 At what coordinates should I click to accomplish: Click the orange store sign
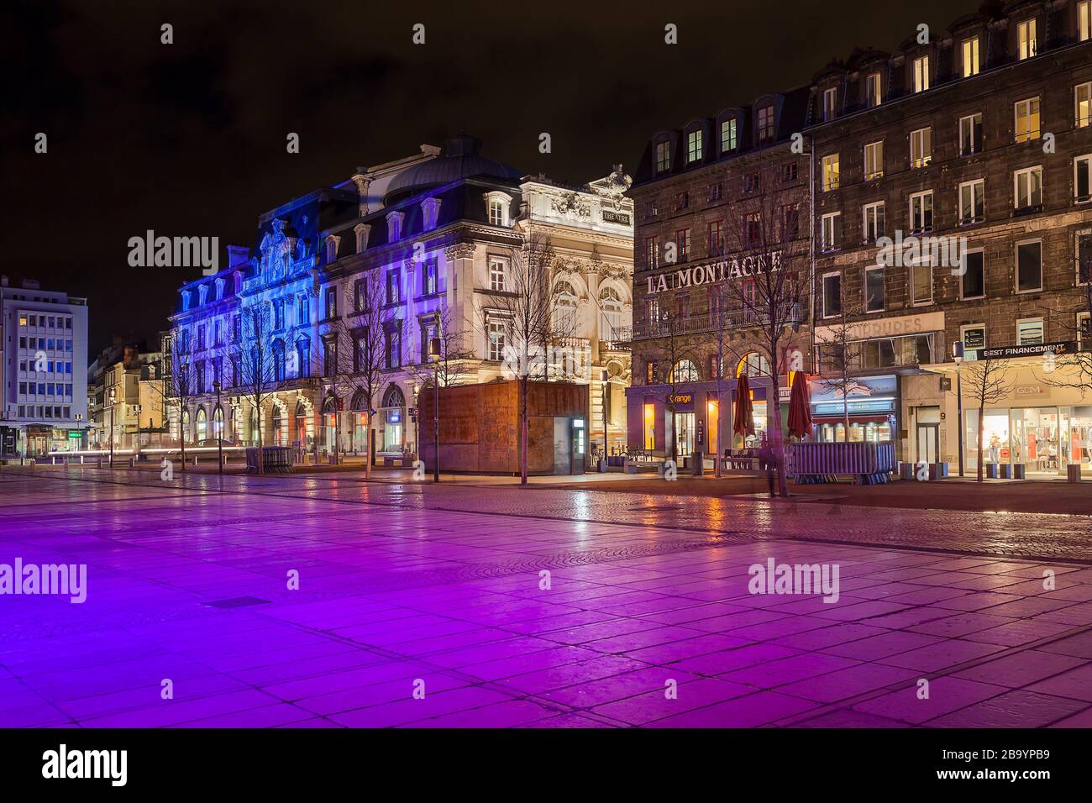pyautogui.click(x=679, y=399)
